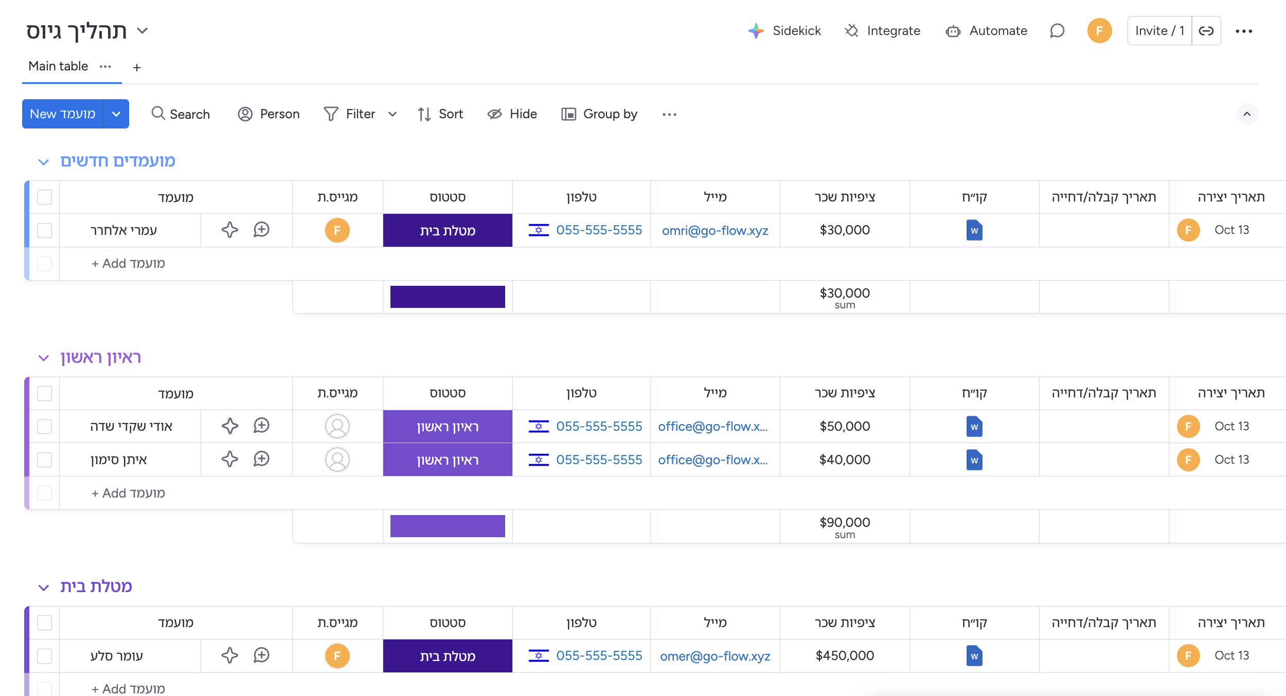The height and width of the screenshot is (696, 1286).
Task: Open Word resume file for עמרי אלחרר
Action: 974,230
